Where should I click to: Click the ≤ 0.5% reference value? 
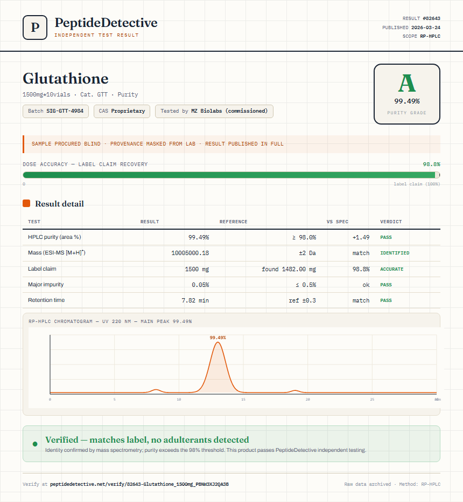[x=306, y=285]
